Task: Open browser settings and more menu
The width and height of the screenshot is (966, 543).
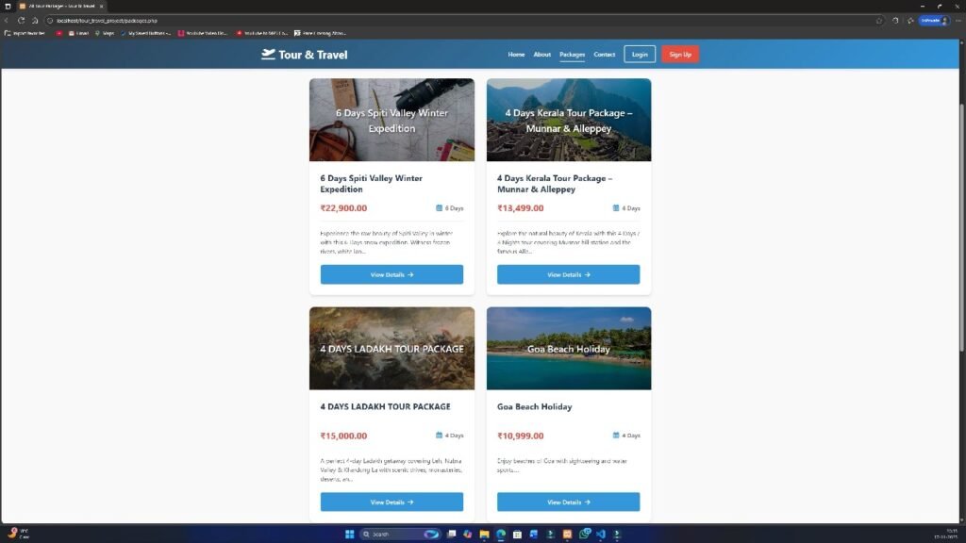Action: tap(958, 21)
